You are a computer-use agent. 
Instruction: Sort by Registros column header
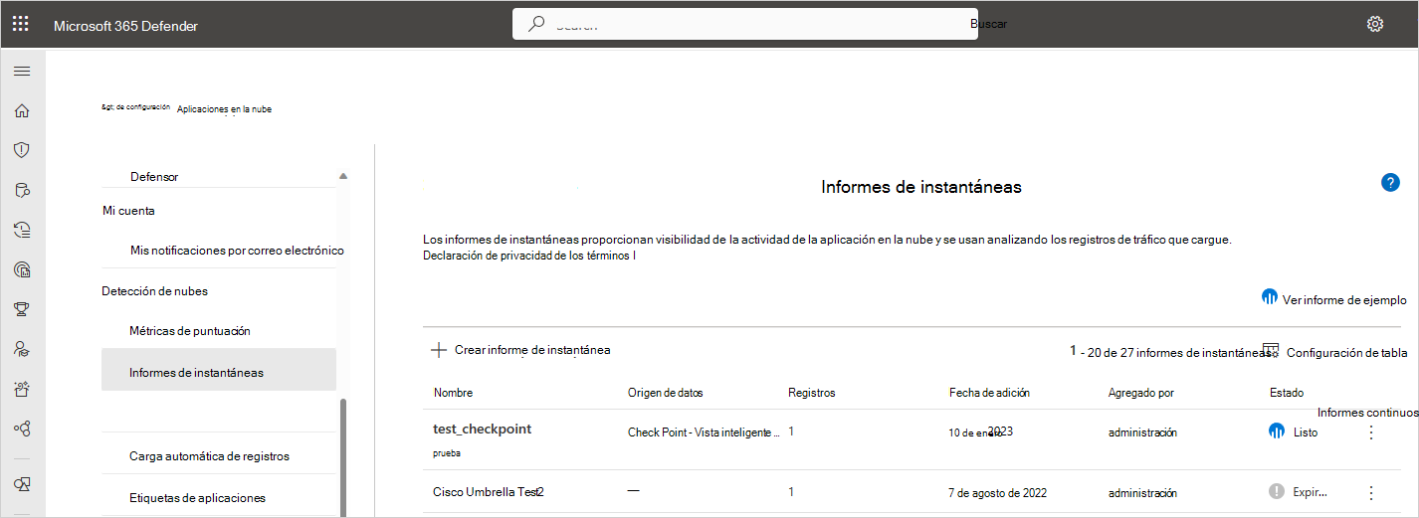pos(811,393)
